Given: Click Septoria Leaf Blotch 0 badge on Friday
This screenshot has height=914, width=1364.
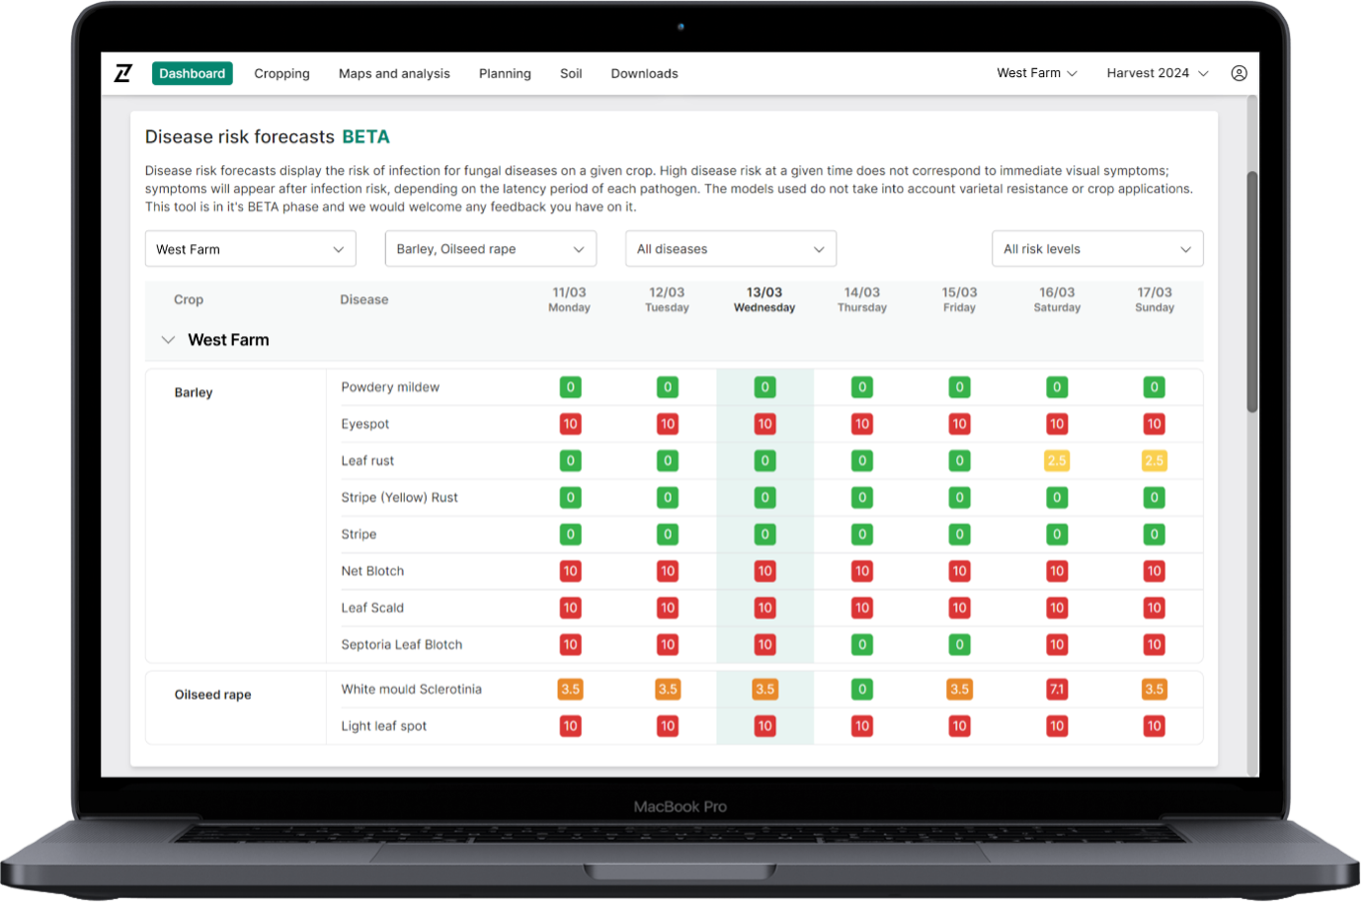Looking at the screenshot, I should [x=959, y=644].
